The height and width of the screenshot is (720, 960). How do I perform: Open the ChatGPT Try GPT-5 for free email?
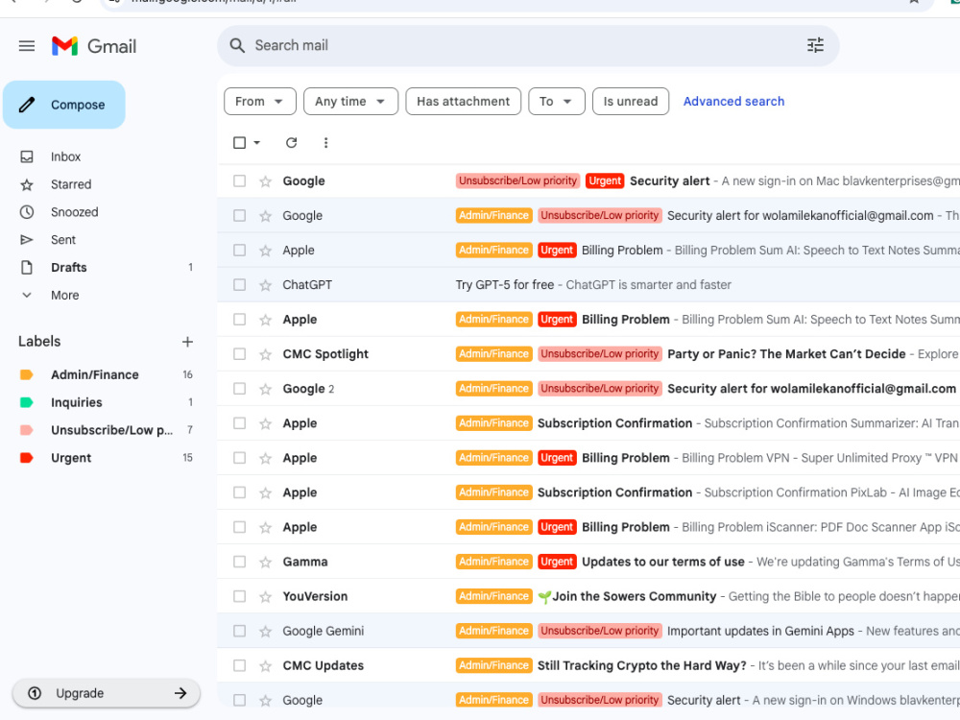588,285
